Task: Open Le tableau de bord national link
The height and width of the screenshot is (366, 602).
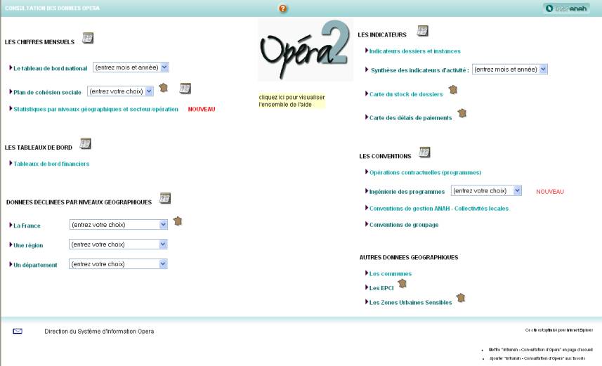Action: [x=51, y=68]
